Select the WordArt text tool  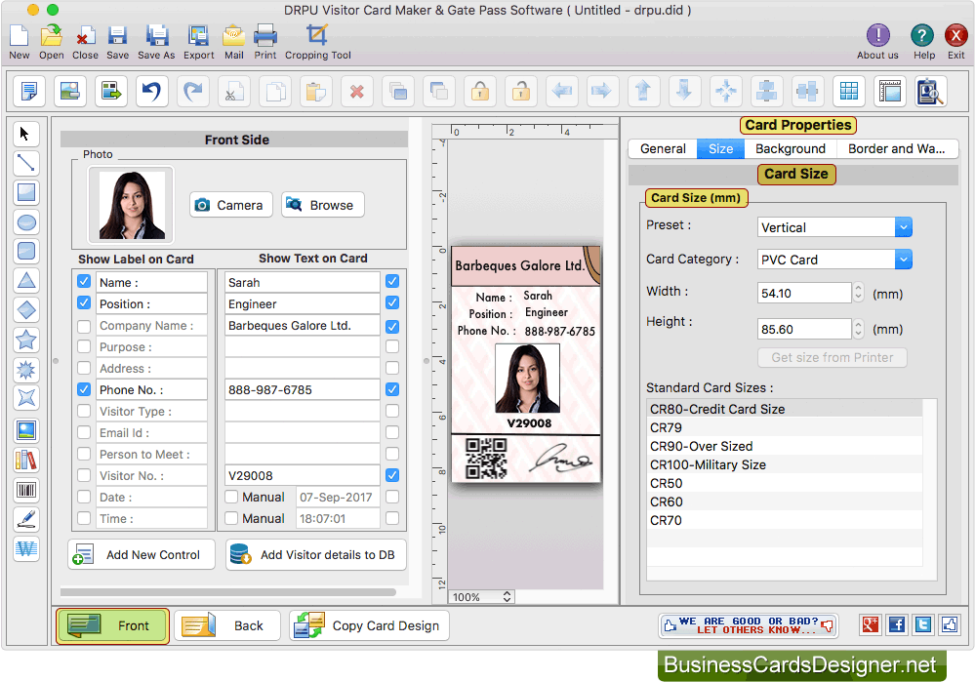pos(25,549)
